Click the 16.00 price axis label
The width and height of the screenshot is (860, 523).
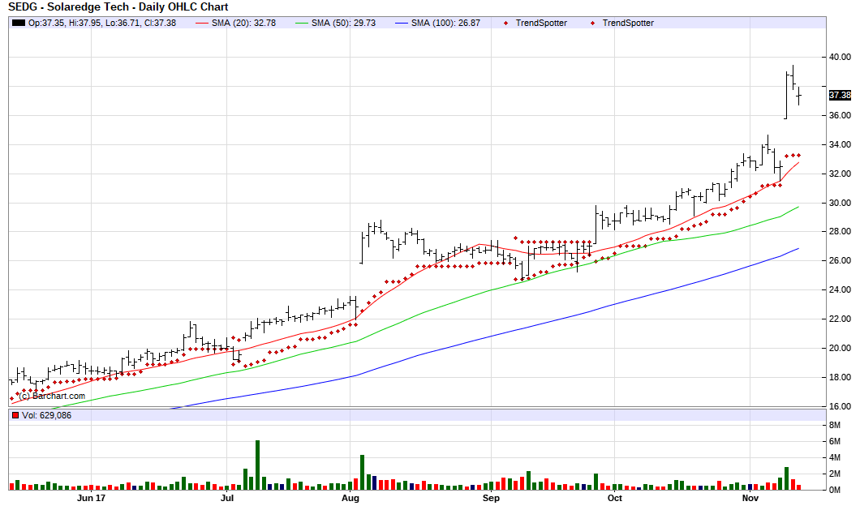840,406
